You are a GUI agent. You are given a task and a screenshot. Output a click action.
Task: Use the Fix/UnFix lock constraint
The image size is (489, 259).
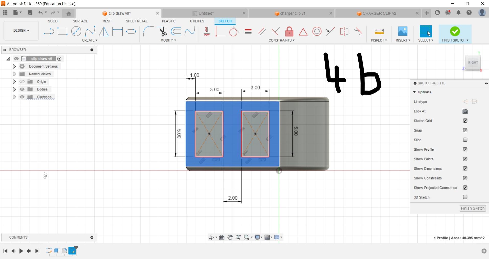pyautogui.click(x=289, y=31)
